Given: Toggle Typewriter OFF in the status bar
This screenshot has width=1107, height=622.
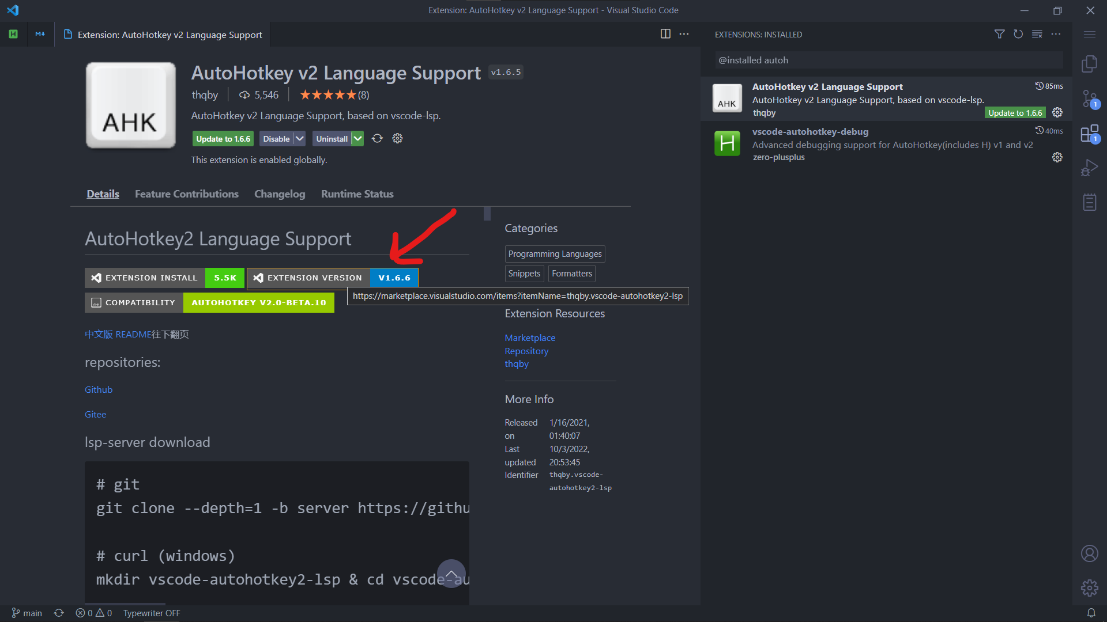Looking at the screenshot, I should coord(151,613).
